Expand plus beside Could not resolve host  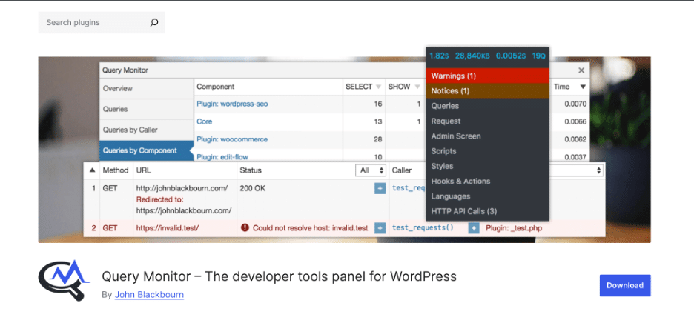[x=380, y=228]
